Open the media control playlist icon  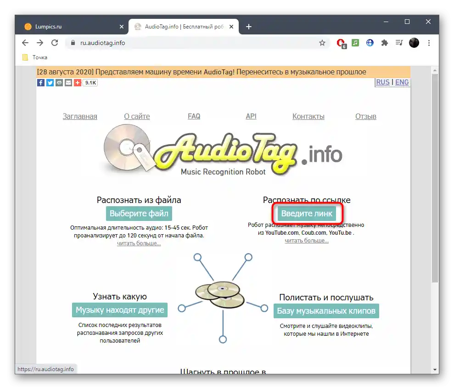pos(399,43)
